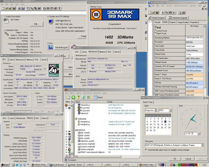Click 3DMark99 logo banner in score window
The height and width of the screenshot is (167, 209).
(115, 14)
